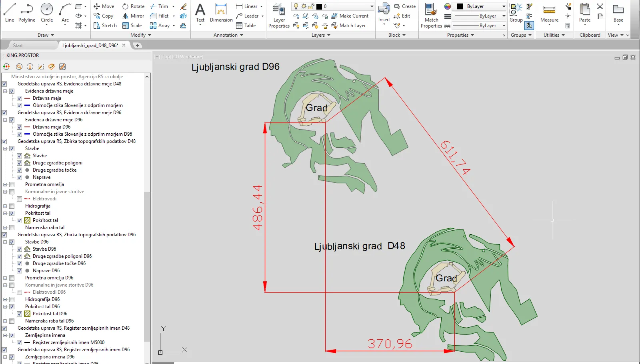The image size is (640, 364).
Task: Click the Match Layer button
Action: (348, 26)
